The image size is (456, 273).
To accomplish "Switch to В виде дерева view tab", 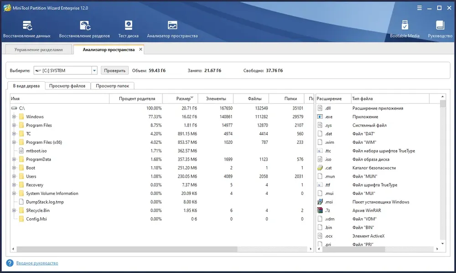I will click(26, 86).
